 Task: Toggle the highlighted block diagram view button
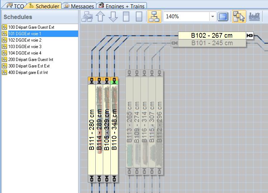pyautogui.click(x=154, y=17)
